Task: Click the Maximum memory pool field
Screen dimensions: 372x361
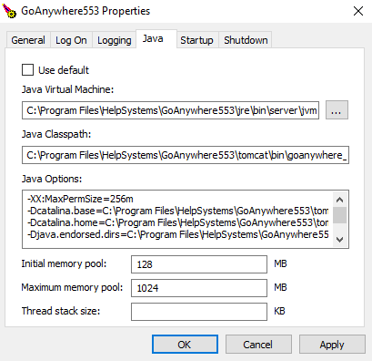Action: click(x=199, y=288)
